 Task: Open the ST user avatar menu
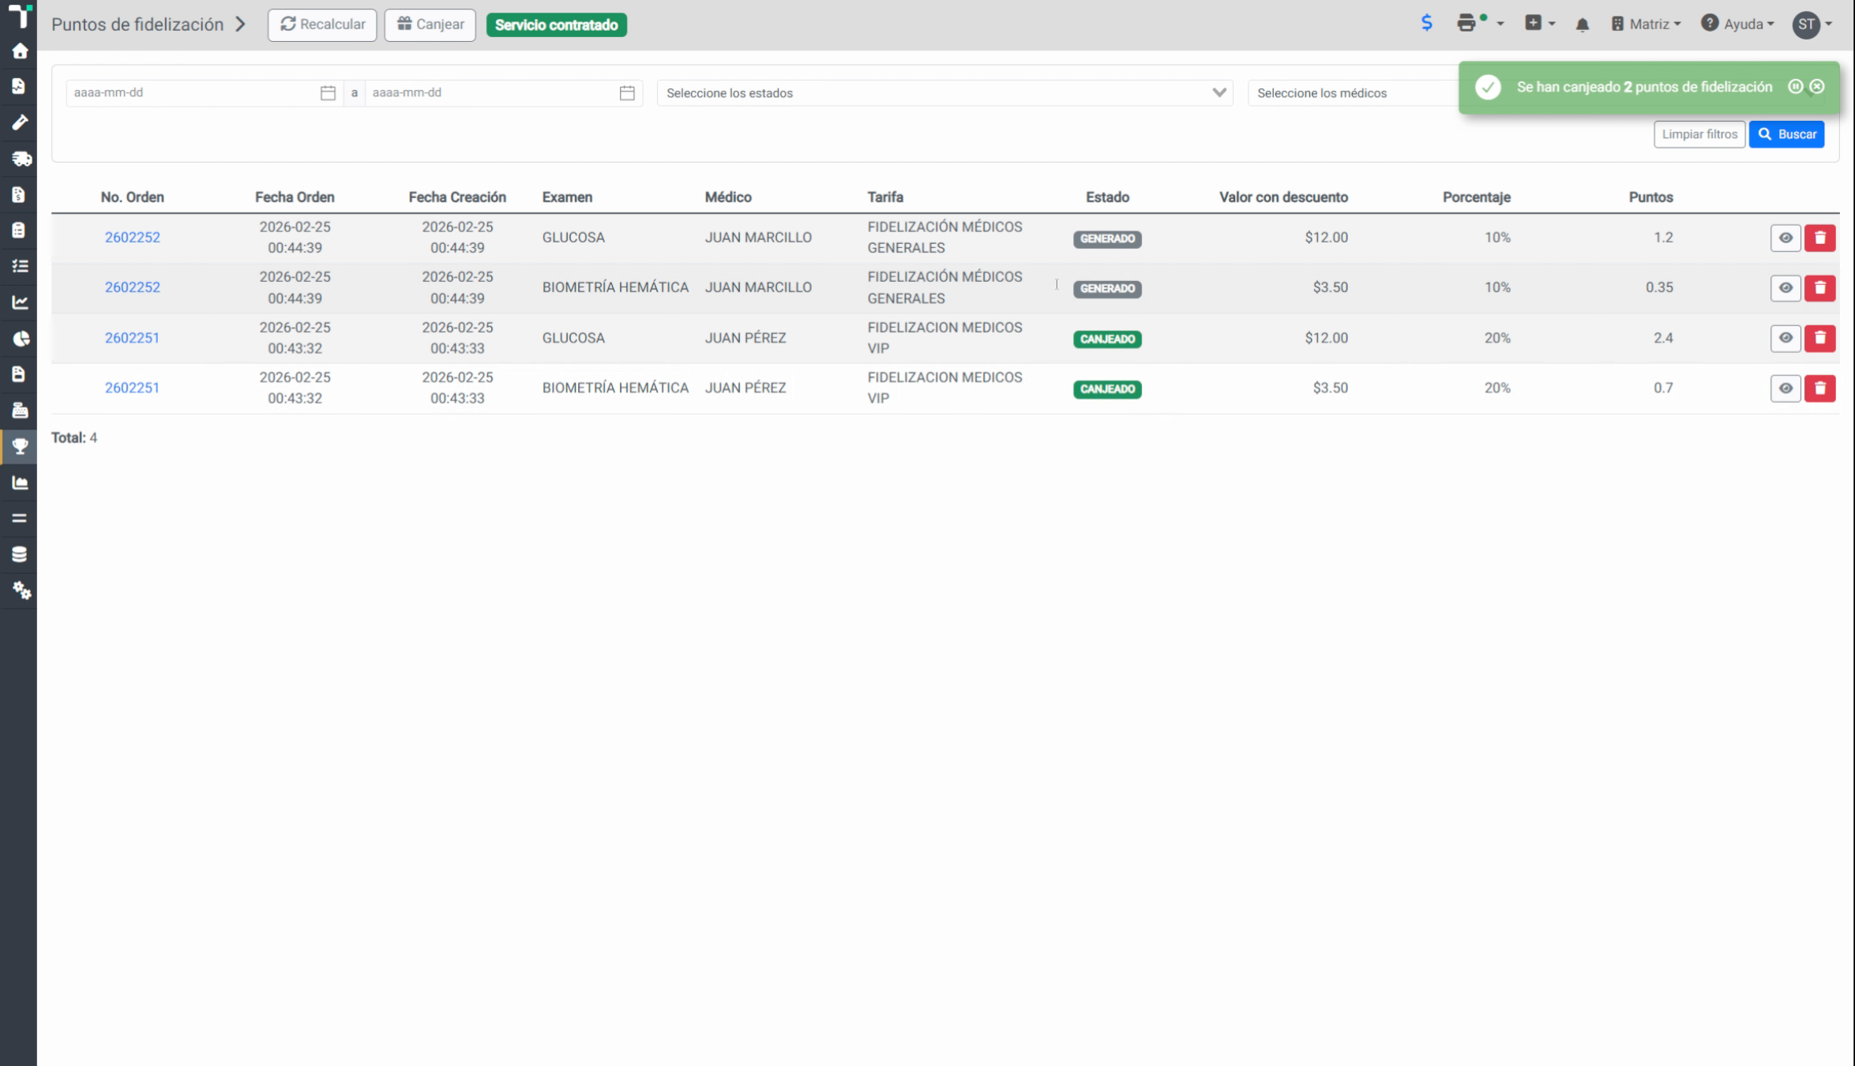(x=1812, y=24)
